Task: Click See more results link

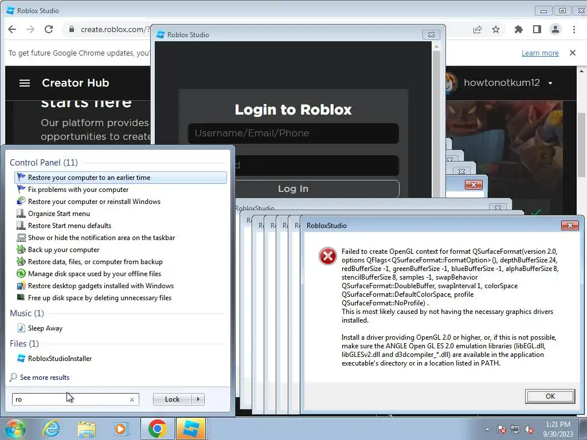Action: 45,378
